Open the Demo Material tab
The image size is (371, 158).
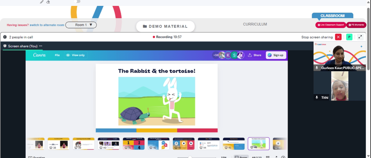click(x=165, y=26)
